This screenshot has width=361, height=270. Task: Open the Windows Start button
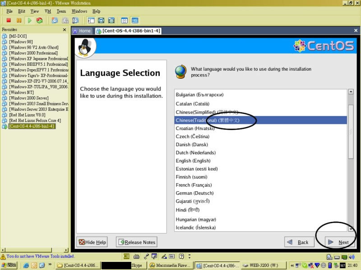tap(9, 265)
